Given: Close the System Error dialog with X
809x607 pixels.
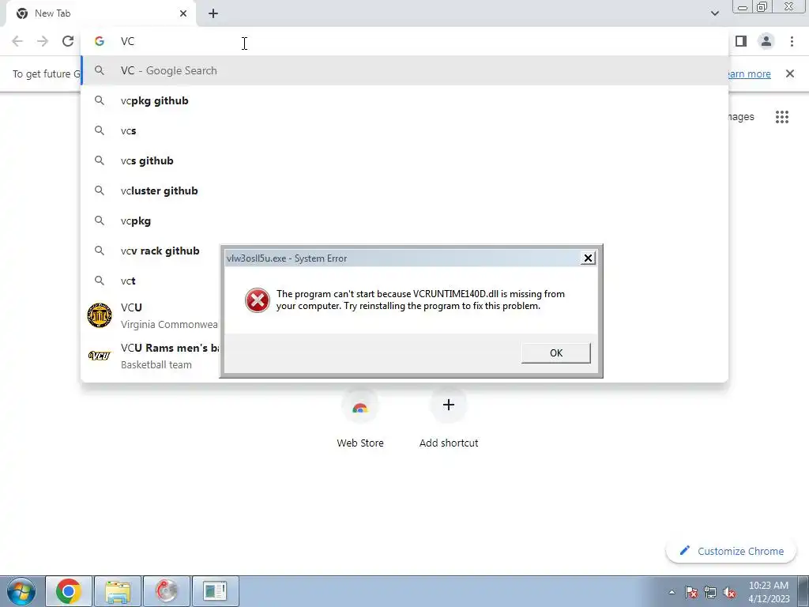Looking at the screenshot, I should 588,258.
